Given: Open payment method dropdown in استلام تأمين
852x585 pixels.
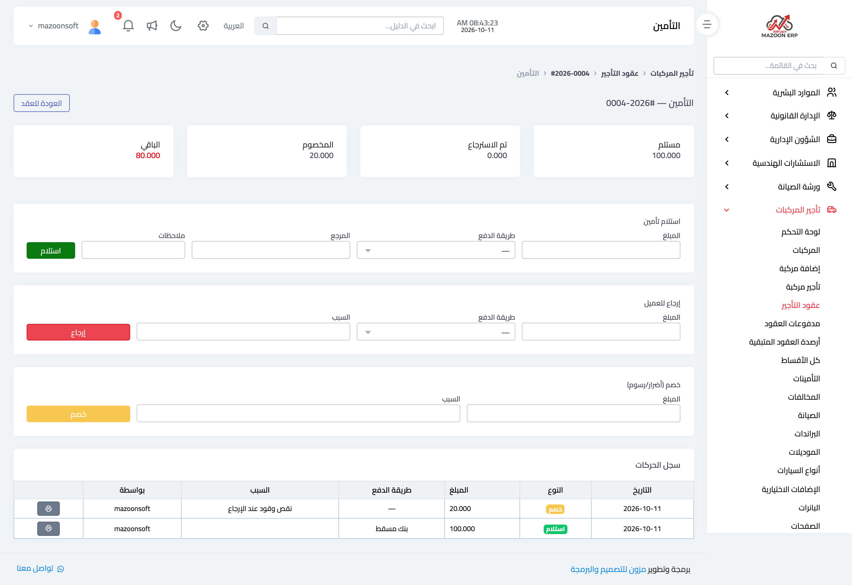Looking at the screenshot, I should point(436,250).
